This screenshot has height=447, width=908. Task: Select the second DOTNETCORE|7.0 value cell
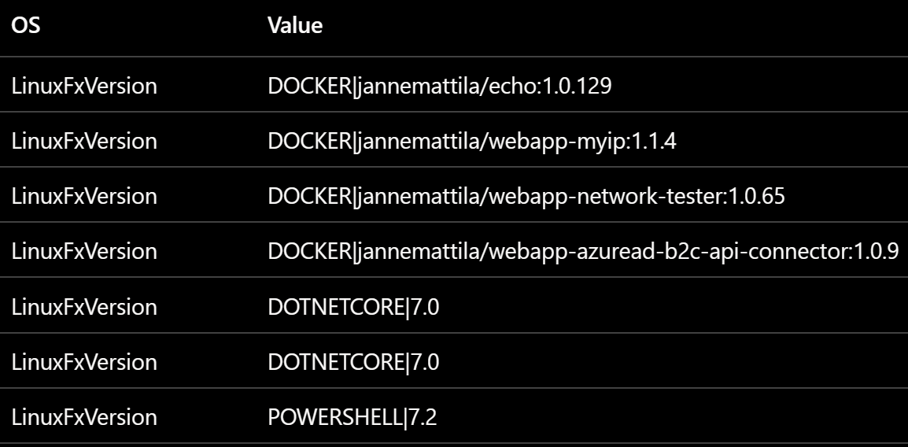[353, 362]
